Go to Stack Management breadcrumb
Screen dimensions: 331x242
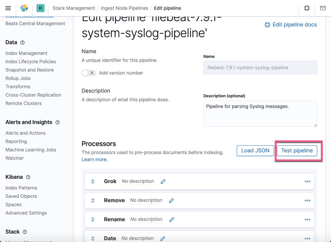(74, 8)
